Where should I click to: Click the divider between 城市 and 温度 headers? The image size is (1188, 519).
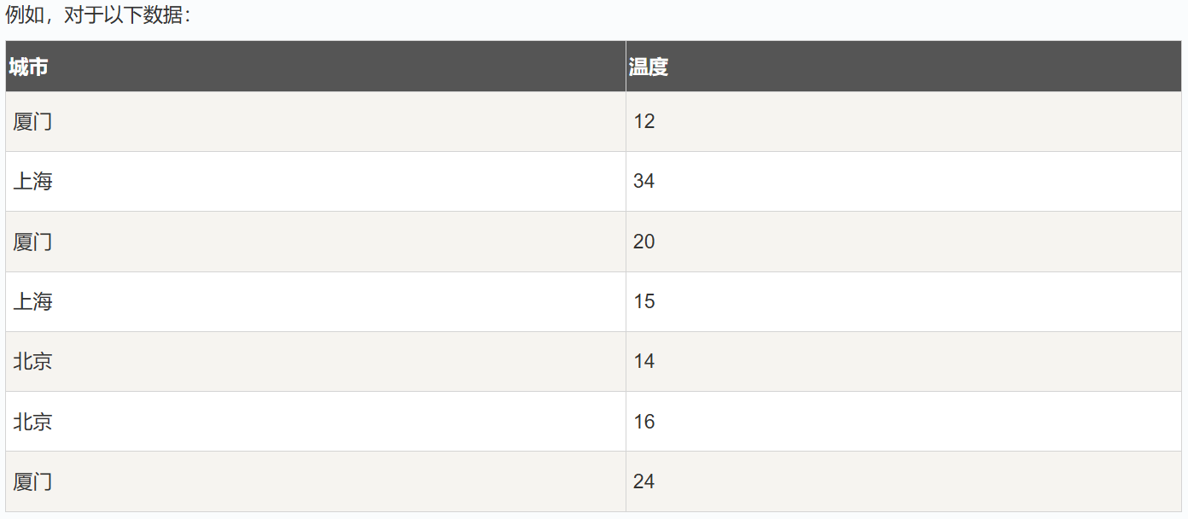(x=626, y=67)
